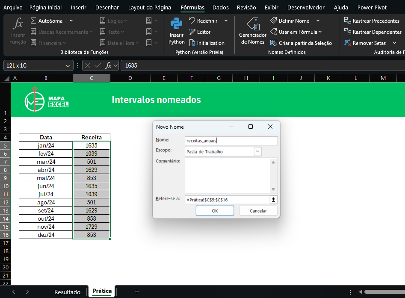This screenshot has height=298, width=405.
Task: Switch to the Power Pivot tab
Action: point(372,8)
